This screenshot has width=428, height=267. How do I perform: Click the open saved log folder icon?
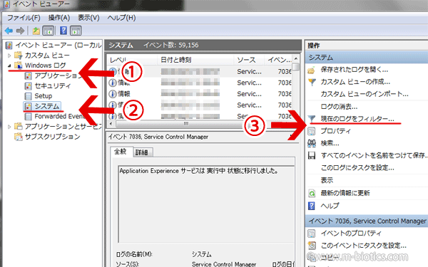point(312,70)
